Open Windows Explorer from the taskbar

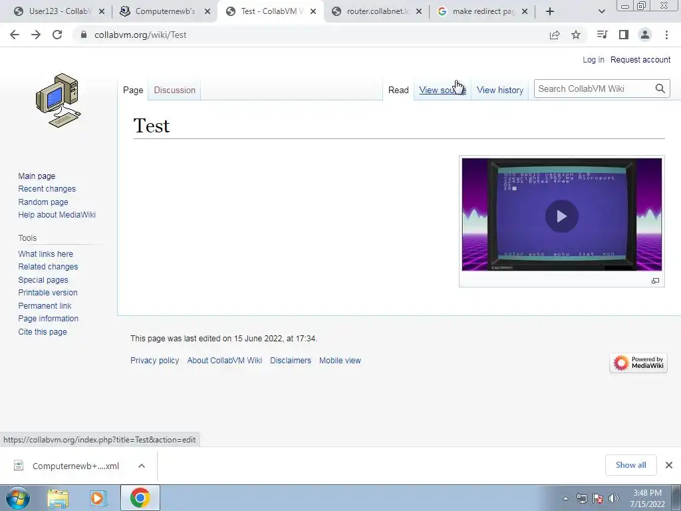pos(58,498)
